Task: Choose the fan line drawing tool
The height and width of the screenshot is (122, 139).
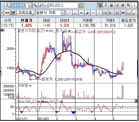Action: [x=87, y=13]
